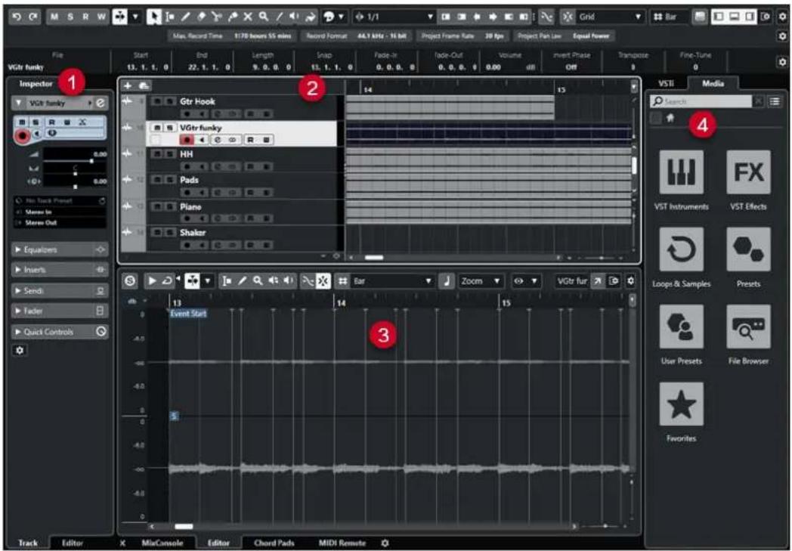Open editor Zoom mode dropdown
The image size is (792, 551).
481,281
